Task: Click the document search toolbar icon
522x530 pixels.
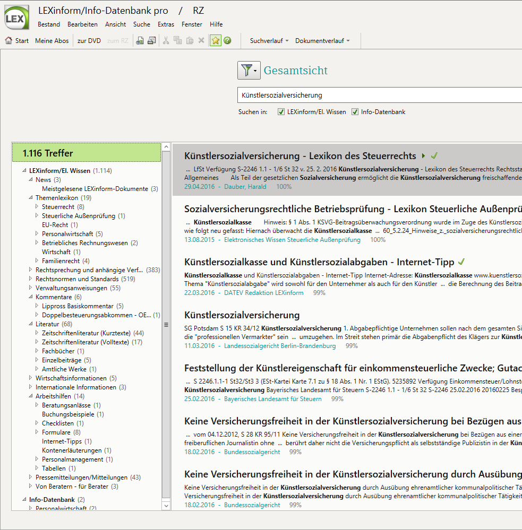Action: 140,41
